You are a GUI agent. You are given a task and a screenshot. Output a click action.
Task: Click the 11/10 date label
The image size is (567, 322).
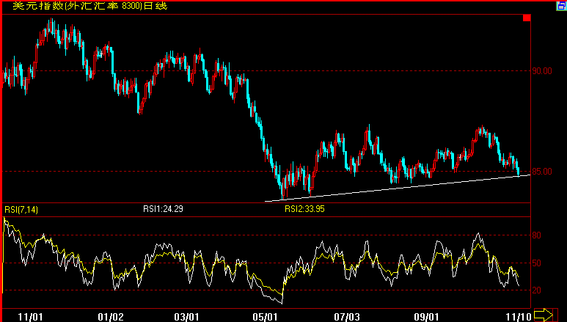[518, 318]
